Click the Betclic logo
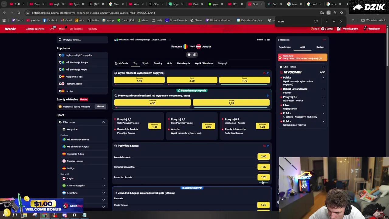The height and width of the screenshot is (219, 389). (10, 29)
